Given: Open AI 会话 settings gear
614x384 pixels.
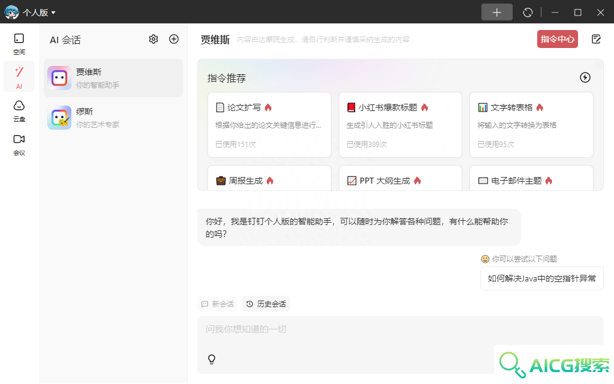Looking at the screenshot, I should point(153,39).
